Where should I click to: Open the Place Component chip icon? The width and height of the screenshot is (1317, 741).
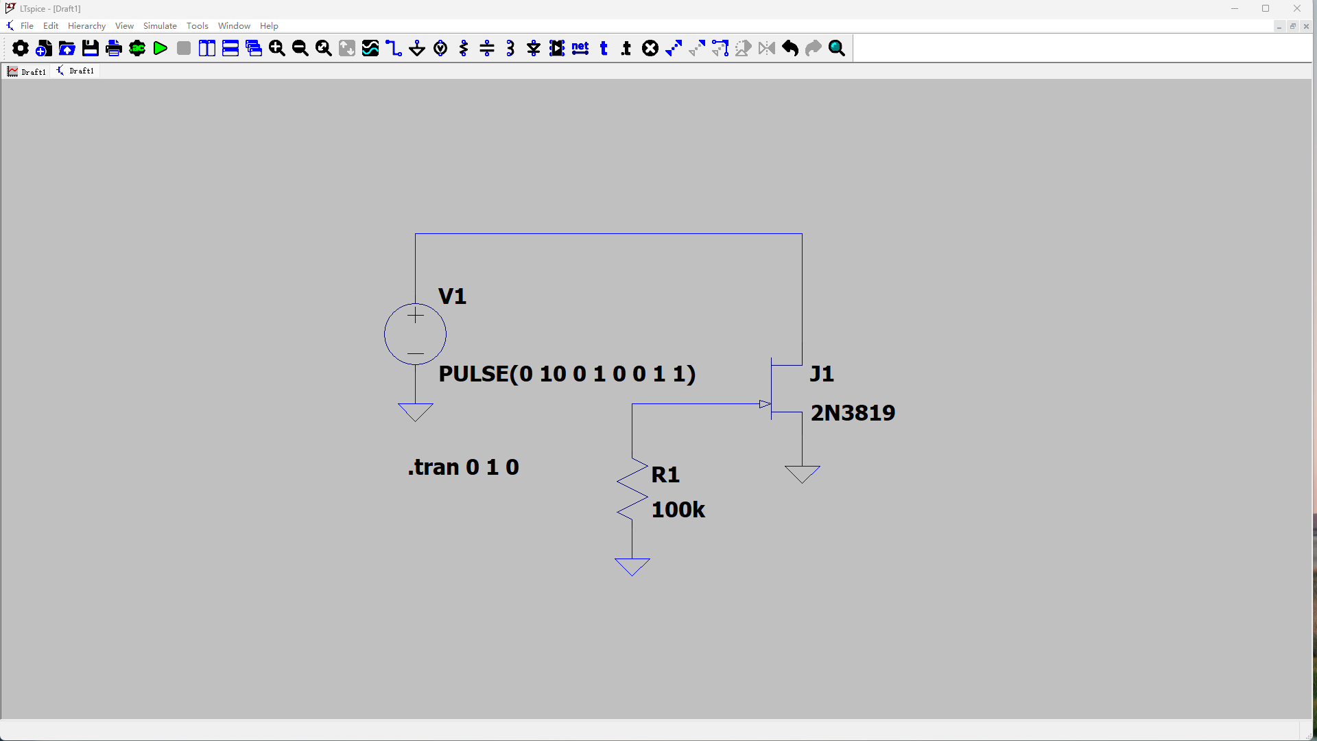pos(557,48)
